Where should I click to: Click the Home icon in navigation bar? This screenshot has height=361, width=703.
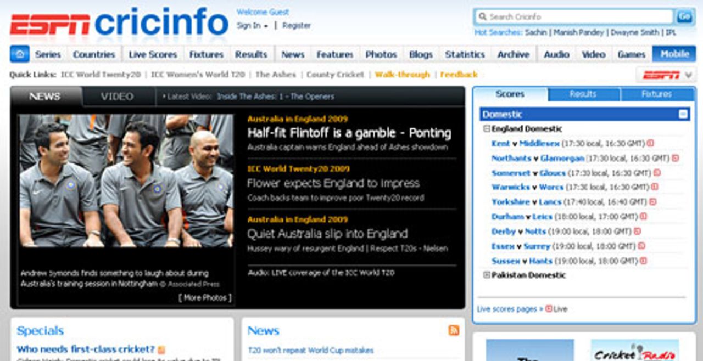20,54
